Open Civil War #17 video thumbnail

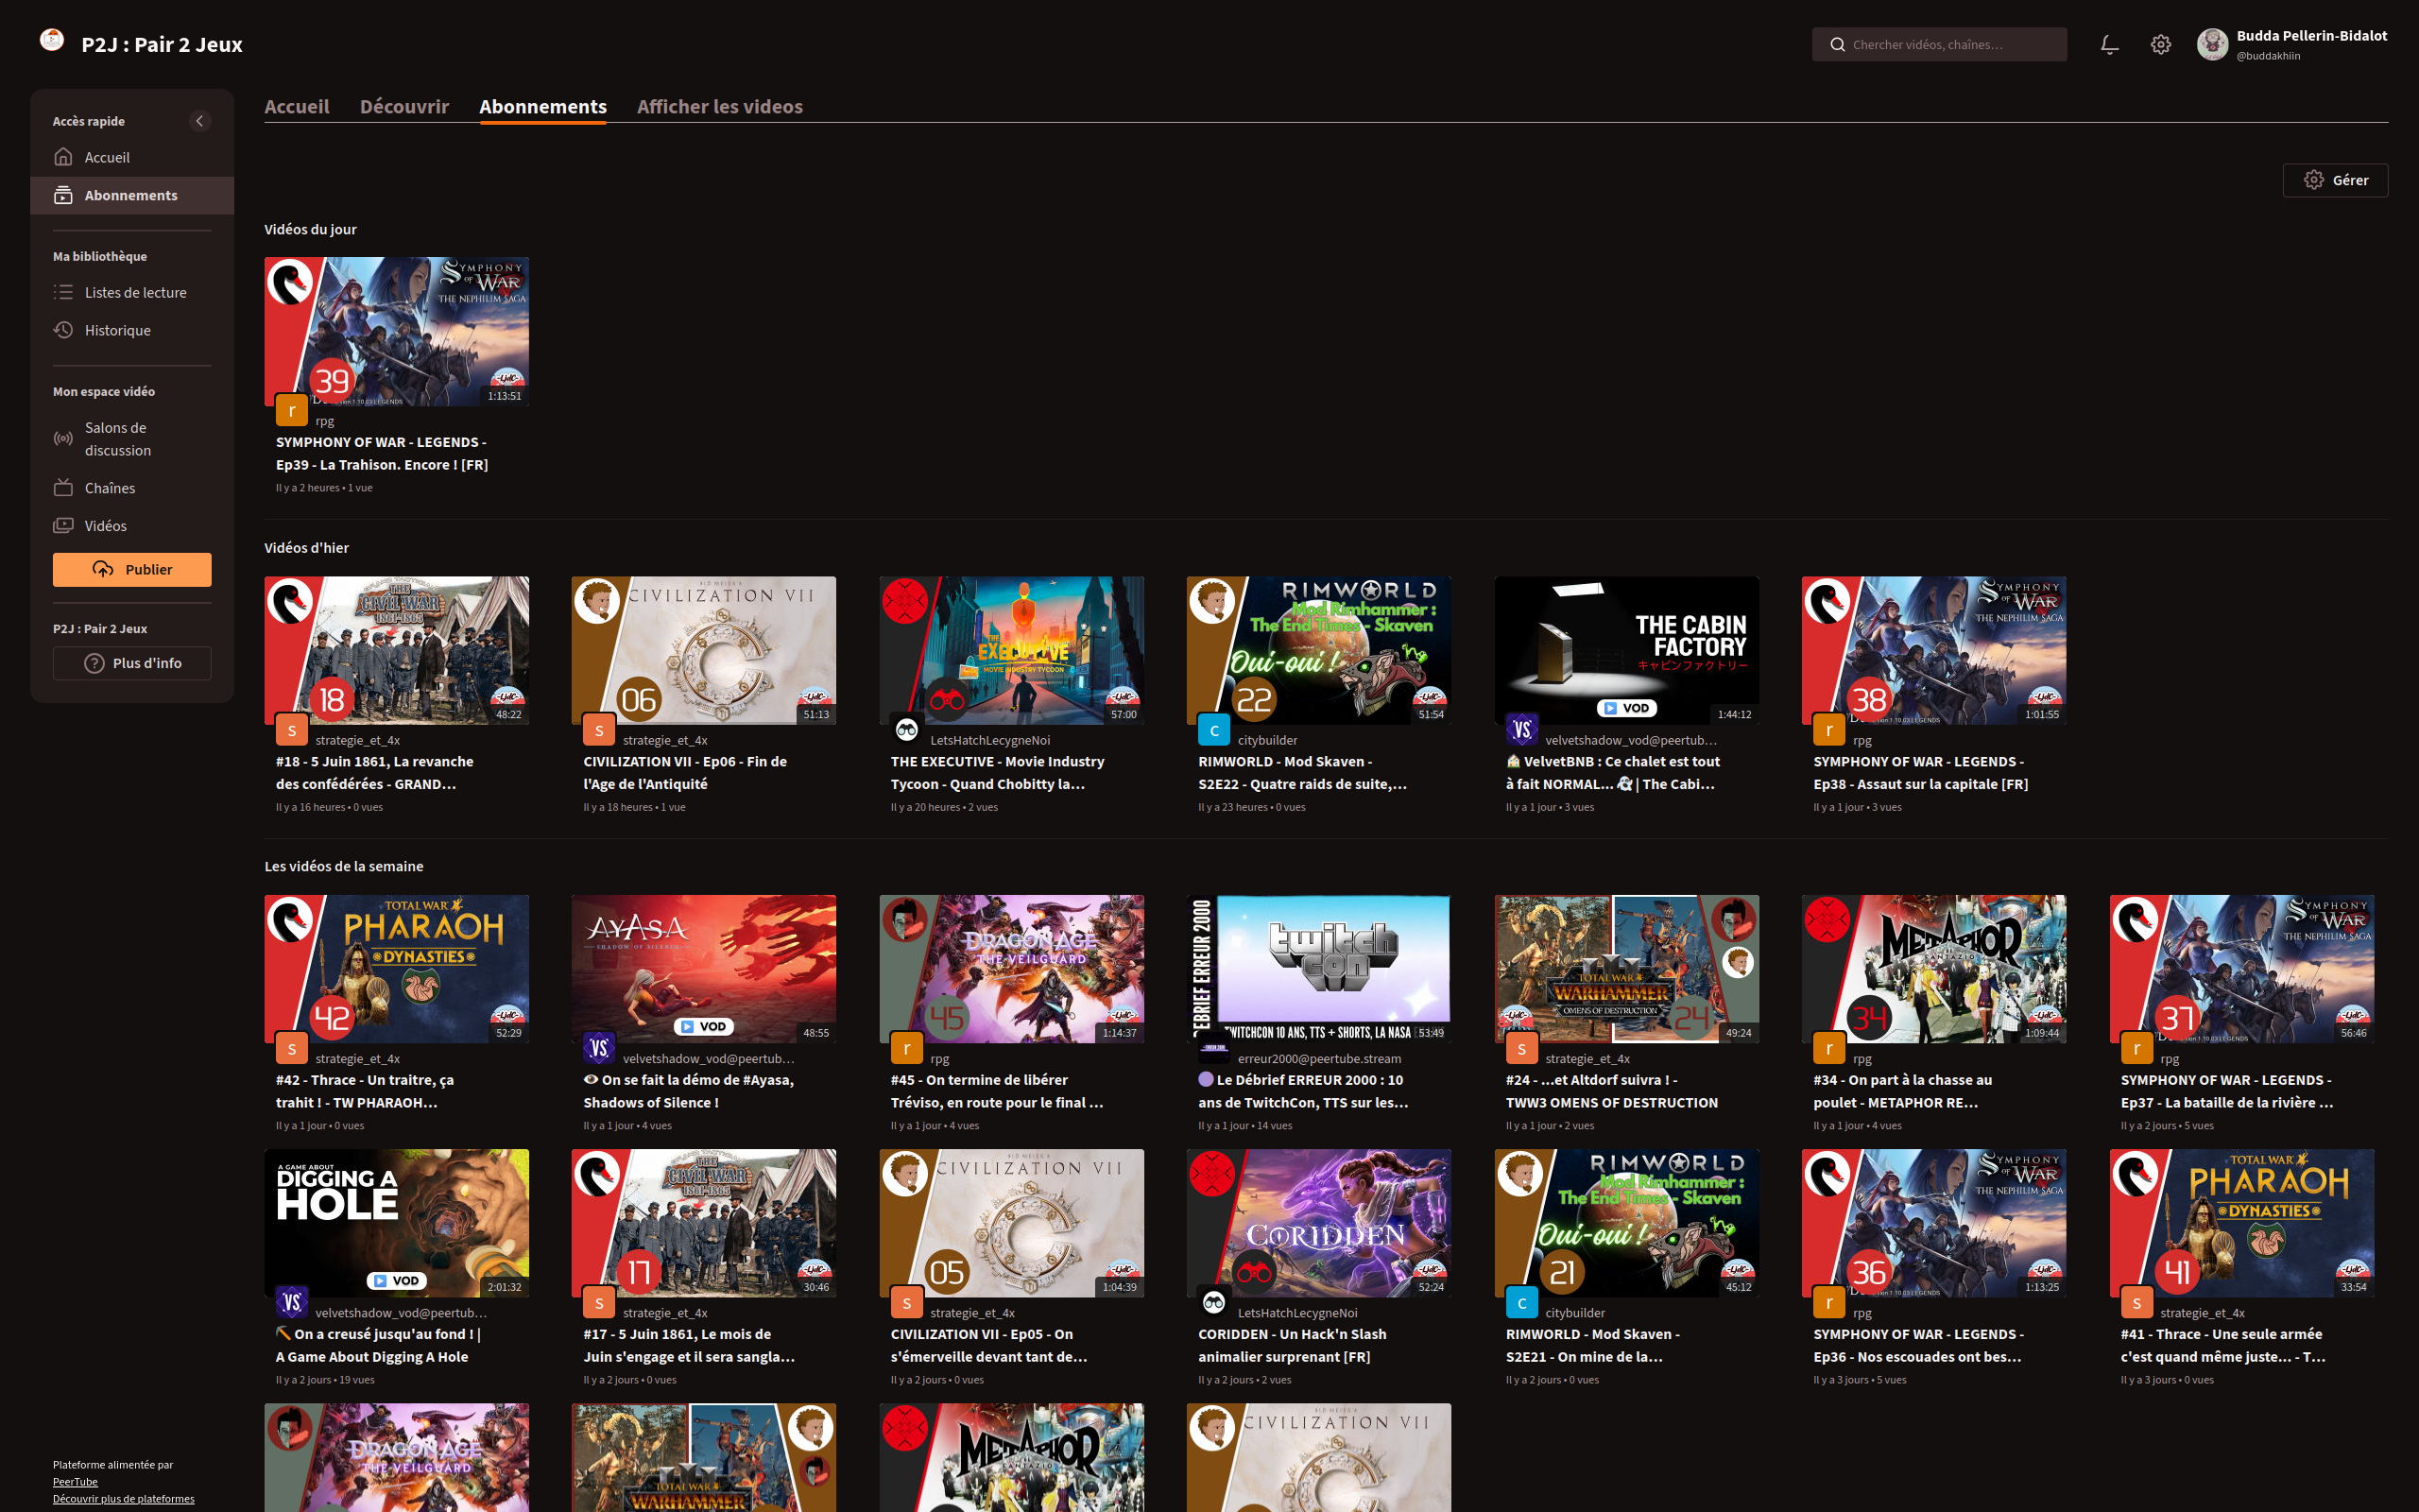click(704, 1223)
